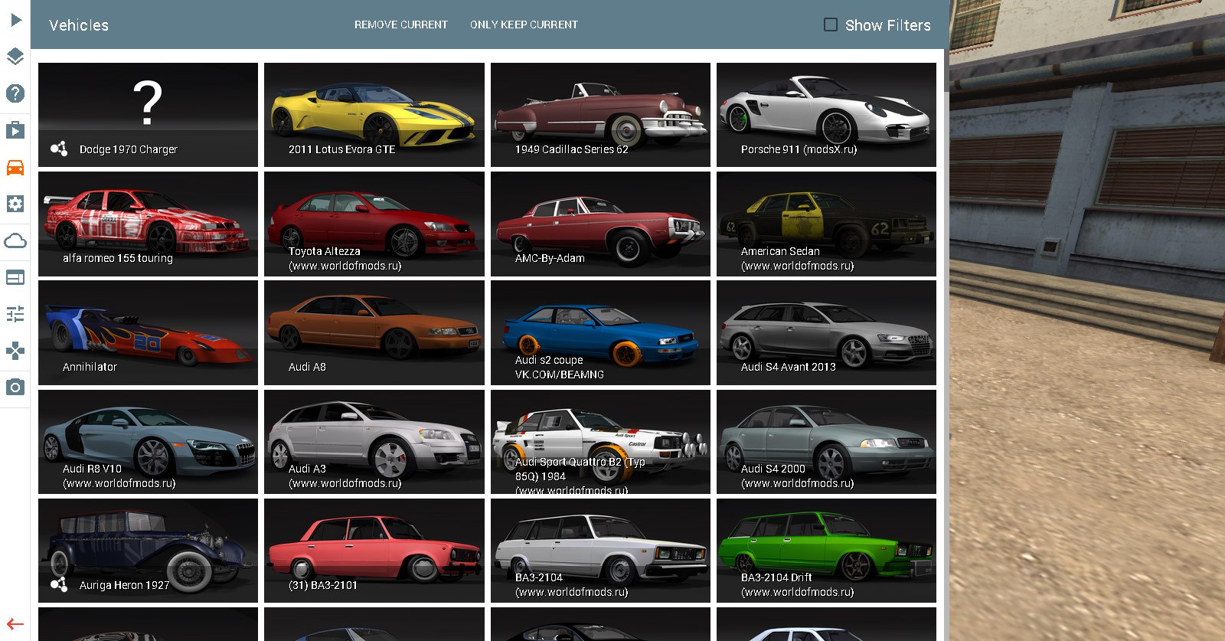1225x641 pixels.
Task: Open the vehicle config gear icon
Action: click(x=15, y=204)
